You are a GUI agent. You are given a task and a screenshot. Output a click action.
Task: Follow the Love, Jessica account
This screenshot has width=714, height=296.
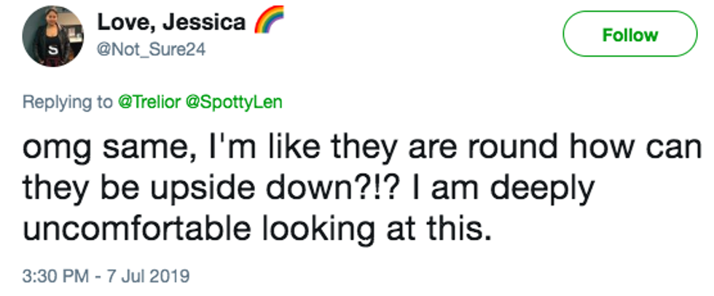click(x=629, y=35)
